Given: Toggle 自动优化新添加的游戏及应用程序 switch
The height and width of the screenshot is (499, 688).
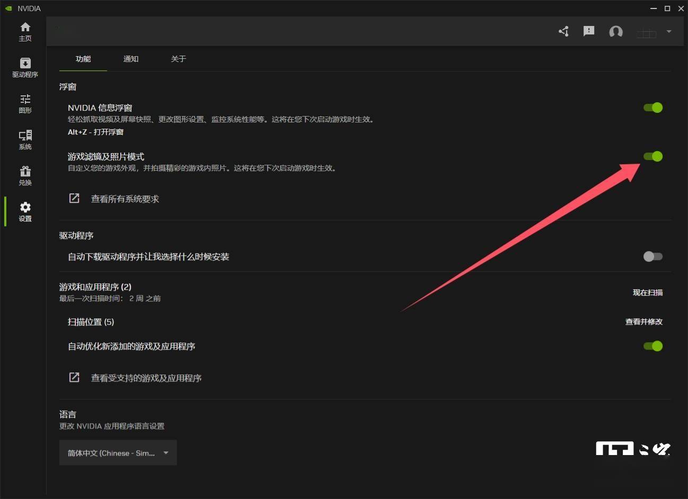Looking at the screenshot, I should click(653, 346).
